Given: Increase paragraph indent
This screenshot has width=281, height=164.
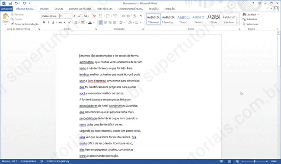Looking at the screenshot, I should click(x=128, y=16).
